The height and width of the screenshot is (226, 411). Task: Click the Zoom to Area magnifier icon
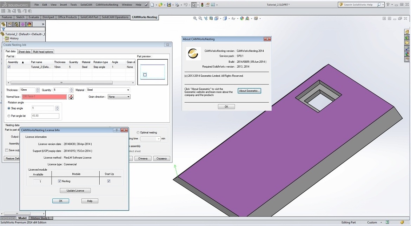tap(200, 18)
